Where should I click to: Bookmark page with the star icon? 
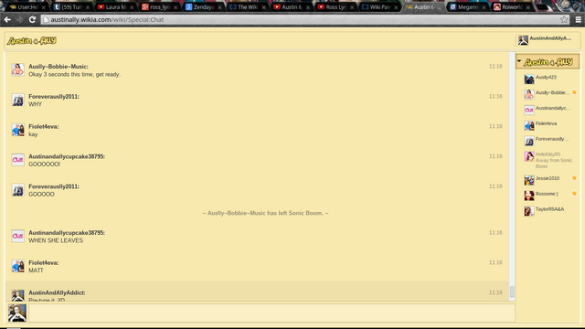pos(564,19)
